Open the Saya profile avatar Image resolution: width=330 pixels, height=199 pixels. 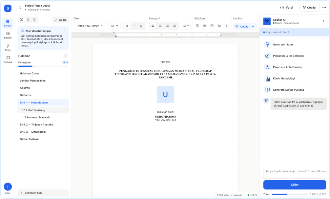tap(8, 187)
